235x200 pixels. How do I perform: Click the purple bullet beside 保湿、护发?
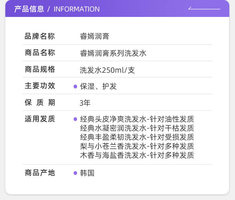click(75, 87)
